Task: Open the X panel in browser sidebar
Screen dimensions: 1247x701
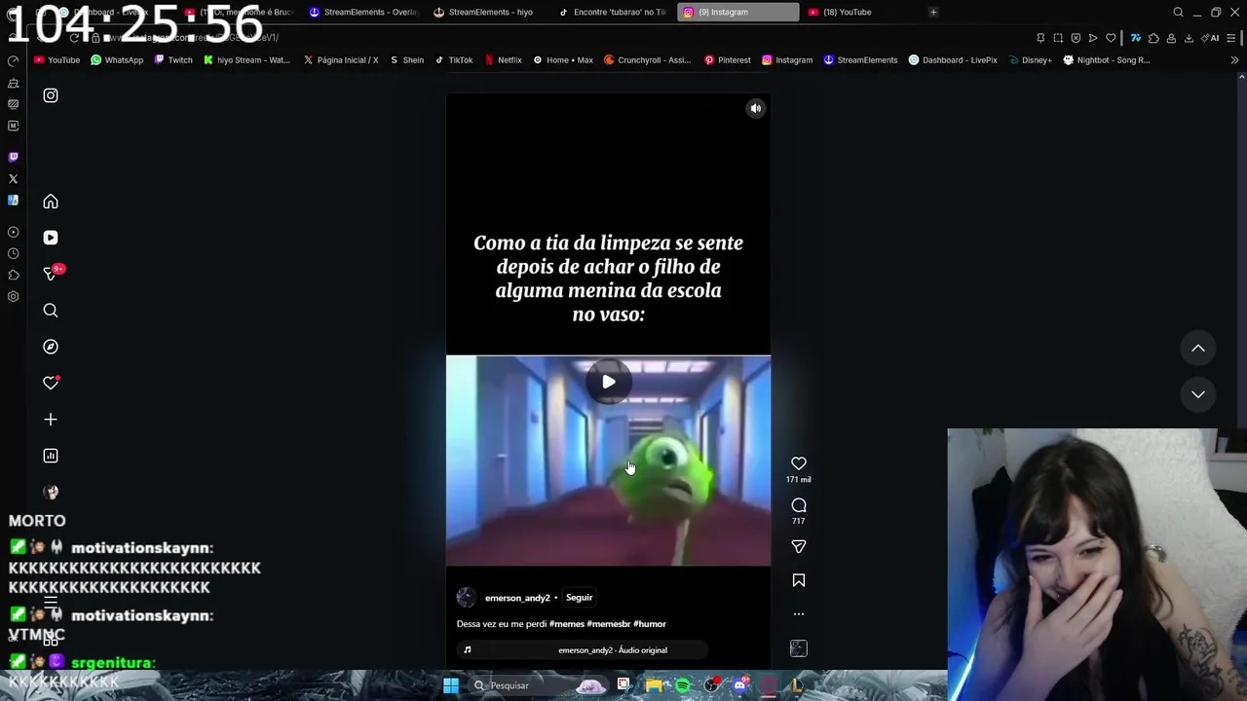Action: (13, 179)
